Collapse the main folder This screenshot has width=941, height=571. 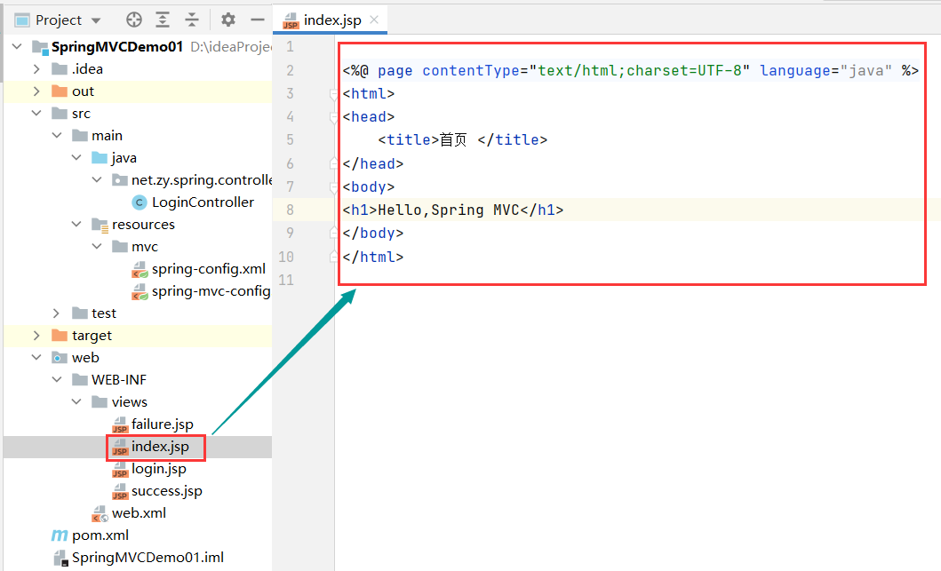[57, 136]
